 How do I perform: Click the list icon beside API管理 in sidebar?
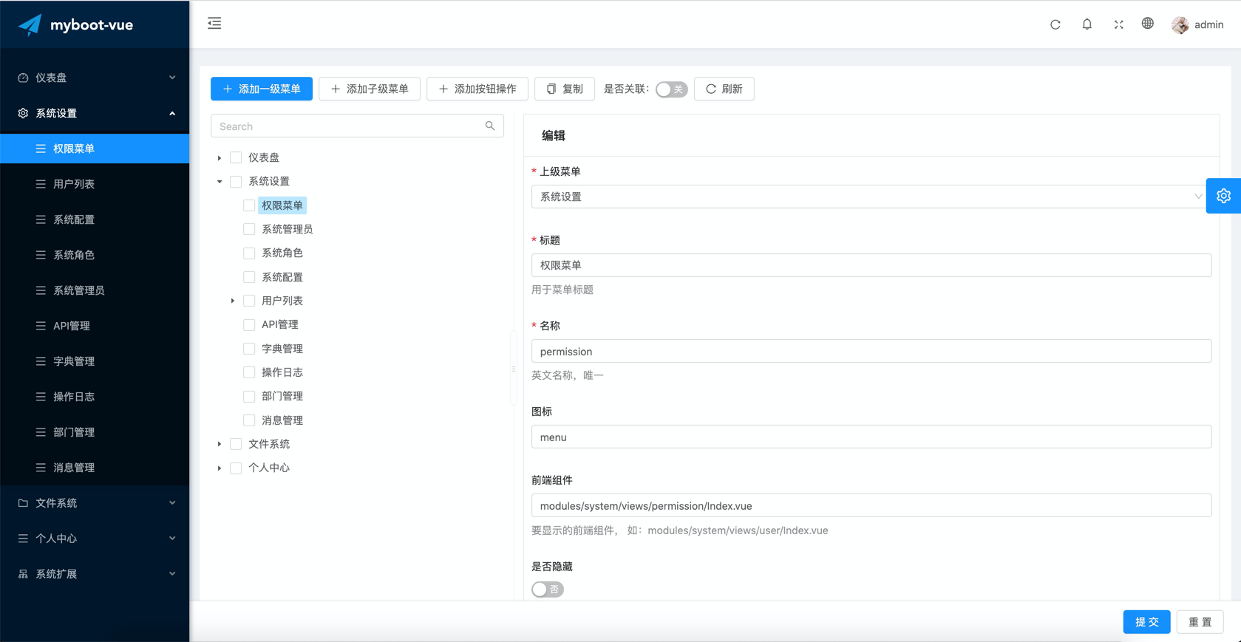tap(41, 326)
